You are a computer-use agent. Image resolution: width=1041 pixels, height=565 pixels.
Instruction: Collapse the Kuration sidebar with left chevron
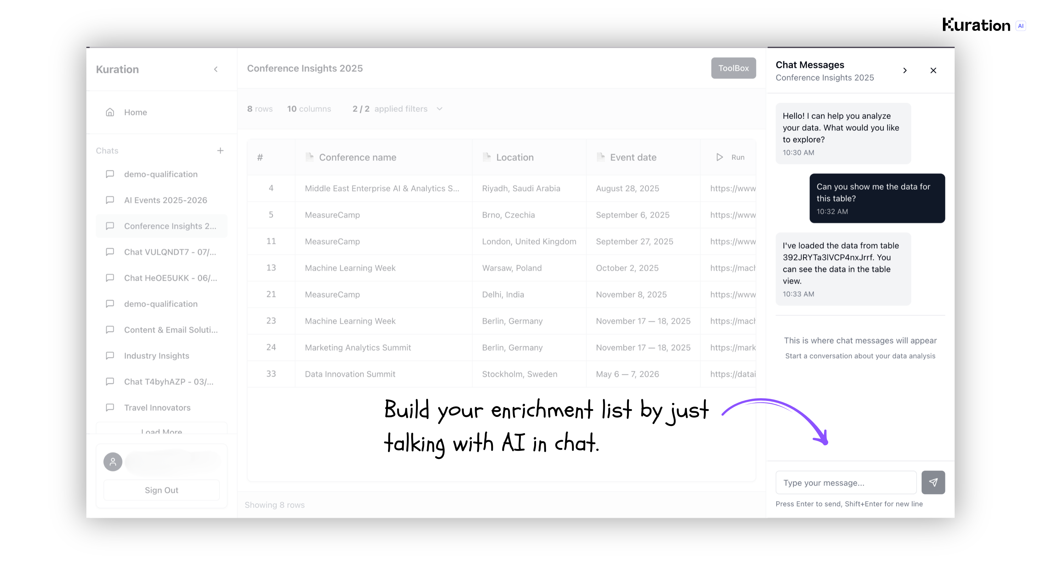coord(216,69)
